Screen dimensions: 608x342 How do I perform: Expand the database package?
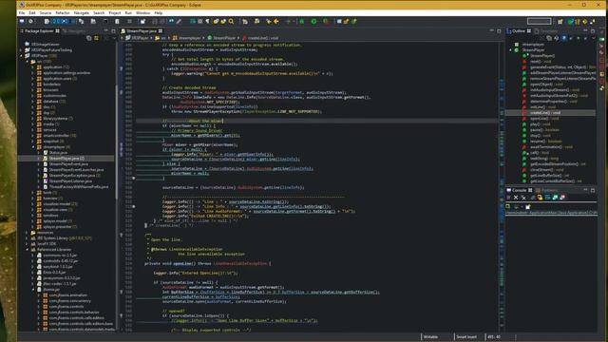pyautogui.click(x=33, y=102)
